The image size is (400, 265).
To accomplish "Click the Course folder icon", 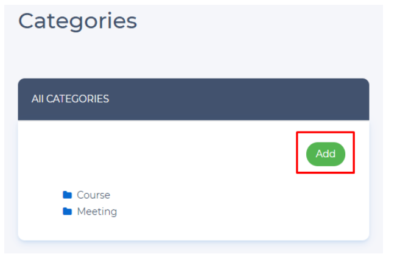I will tap(67, 195).
